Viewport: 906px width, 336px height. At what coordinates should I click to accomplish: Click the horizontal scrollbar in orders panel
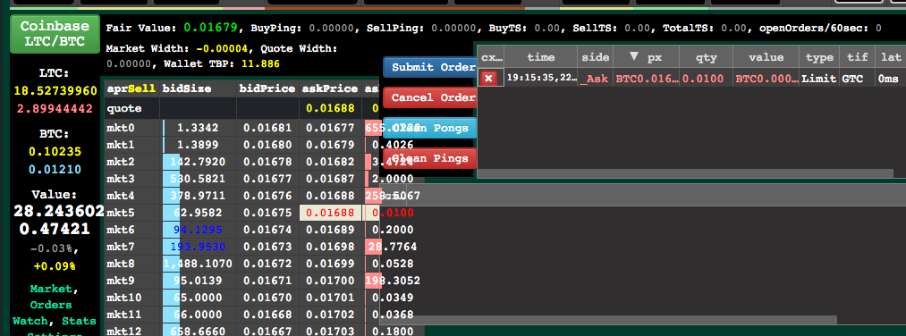click(x=686, y=173)
